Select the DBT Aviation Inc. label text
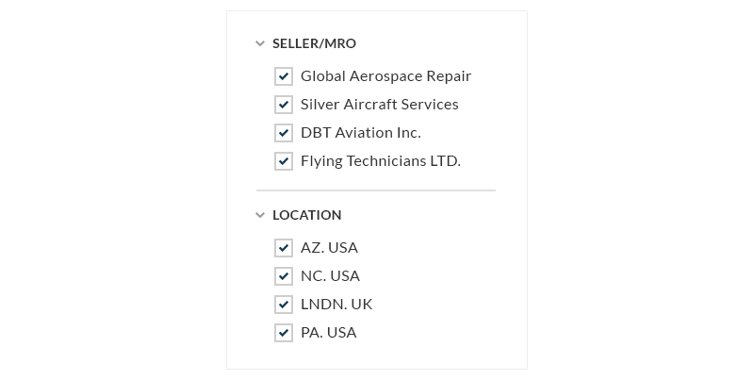The height and width of the screenshot is (380, 754). click(x=361, y=133)
